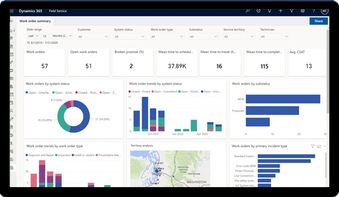Screen dimensions: 339x197
Task: Click the Open work orders 51 card
Action: pos(88,62)
